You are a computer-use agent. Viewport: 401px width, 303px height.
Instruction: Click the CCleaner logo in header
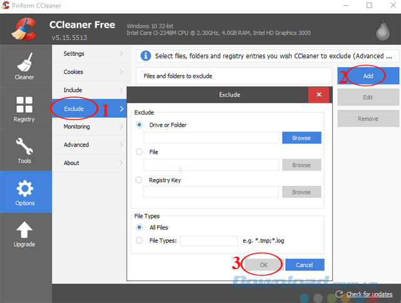point(24,29)
